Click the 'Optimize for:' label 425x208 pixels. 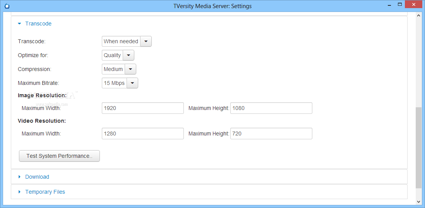33,56
